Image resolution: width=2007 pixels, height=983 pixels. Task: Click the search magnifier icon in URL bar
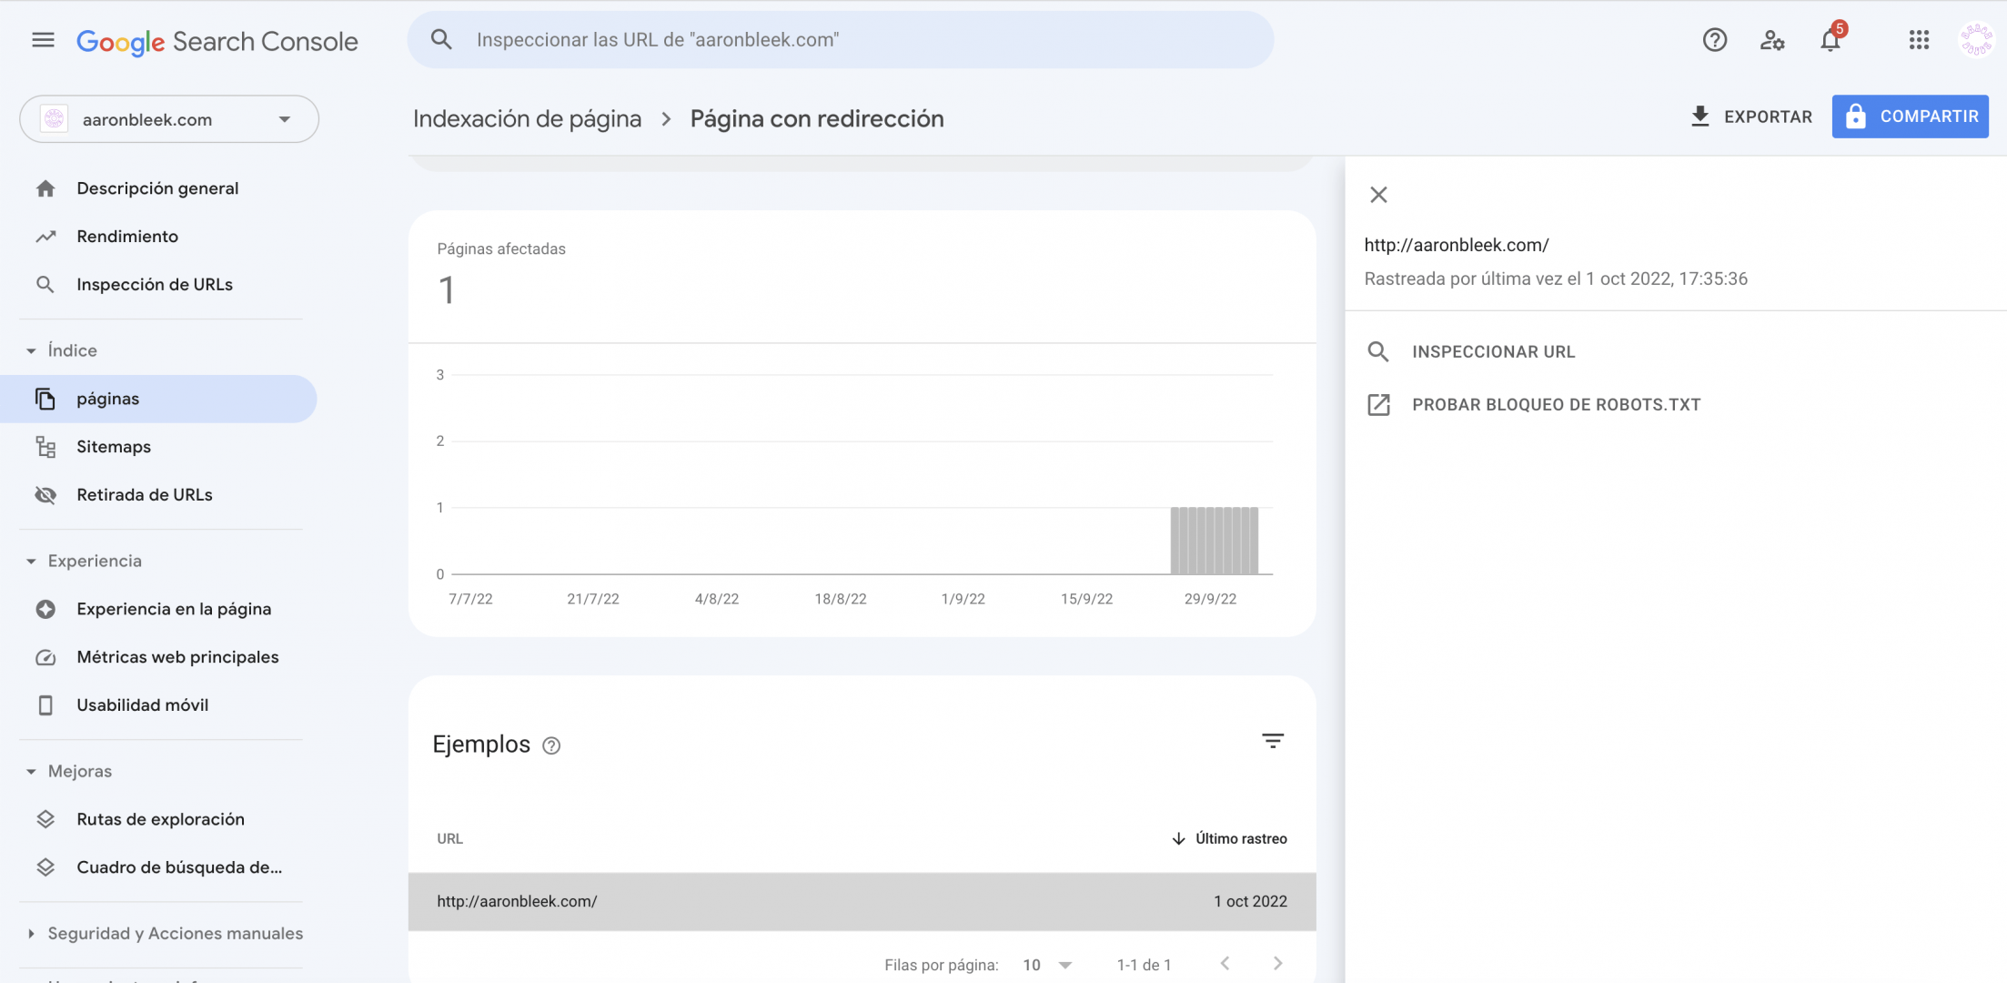point(441,39)
